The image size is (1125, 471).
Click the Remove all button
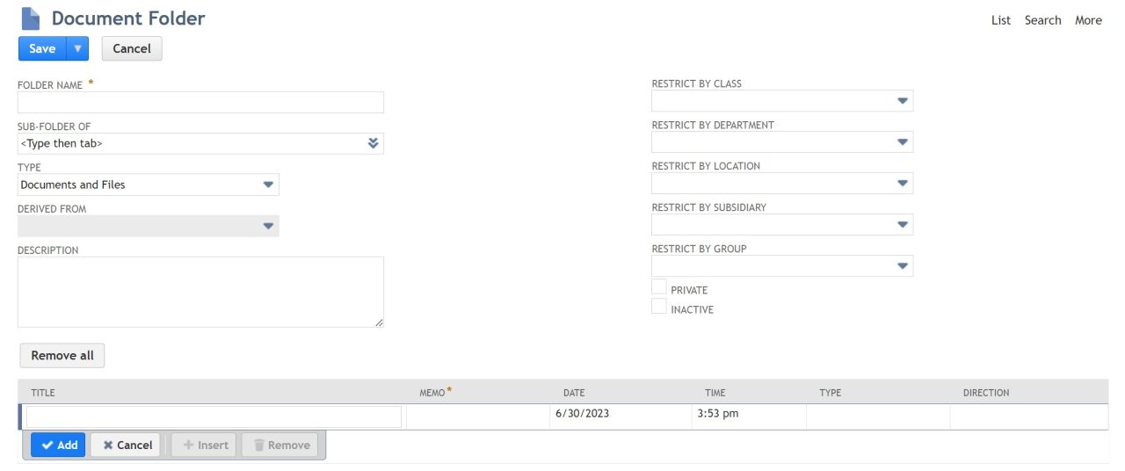point(62,356)
